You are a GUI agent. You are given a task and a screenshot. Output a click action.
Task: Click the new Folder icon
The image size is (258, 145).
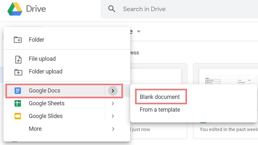tap(18, 40)
